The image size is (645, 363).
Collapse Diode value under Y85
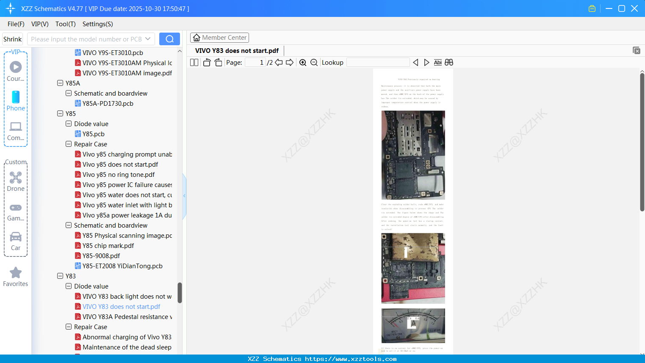click(69, 124)
